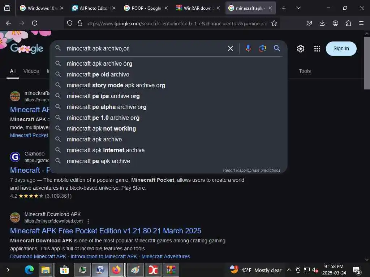The image size is (370, 277).
Task: Click the page vertical scrollbar thumb
Action: pos(367,63)
